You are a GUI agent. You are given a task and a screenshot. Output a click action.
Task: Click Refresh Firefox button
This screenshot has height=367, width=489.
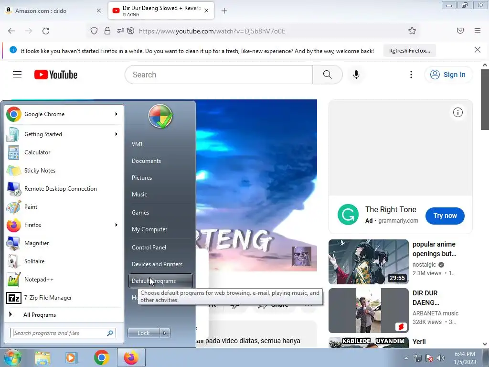click(409, 51)
